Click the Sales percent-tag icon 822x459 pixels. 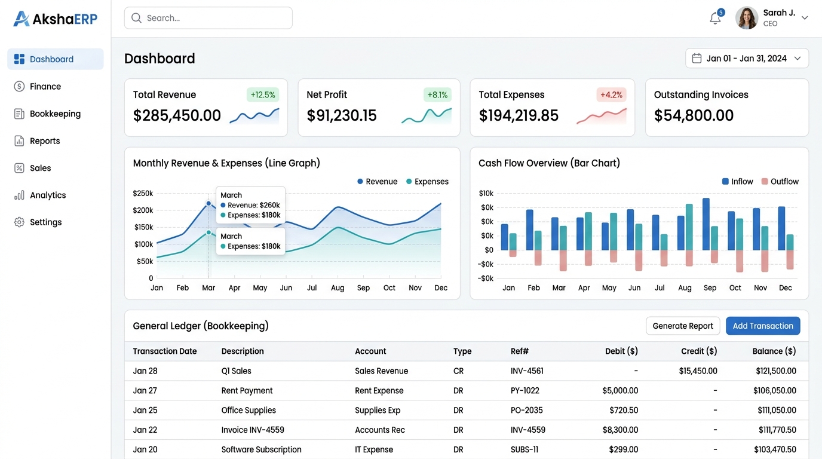pos(19,168)
